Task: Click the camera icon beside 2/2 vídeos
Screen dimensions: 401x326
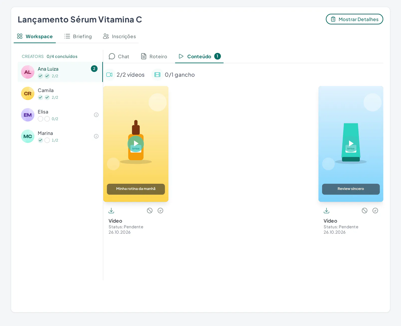Action: click(109, 75)
